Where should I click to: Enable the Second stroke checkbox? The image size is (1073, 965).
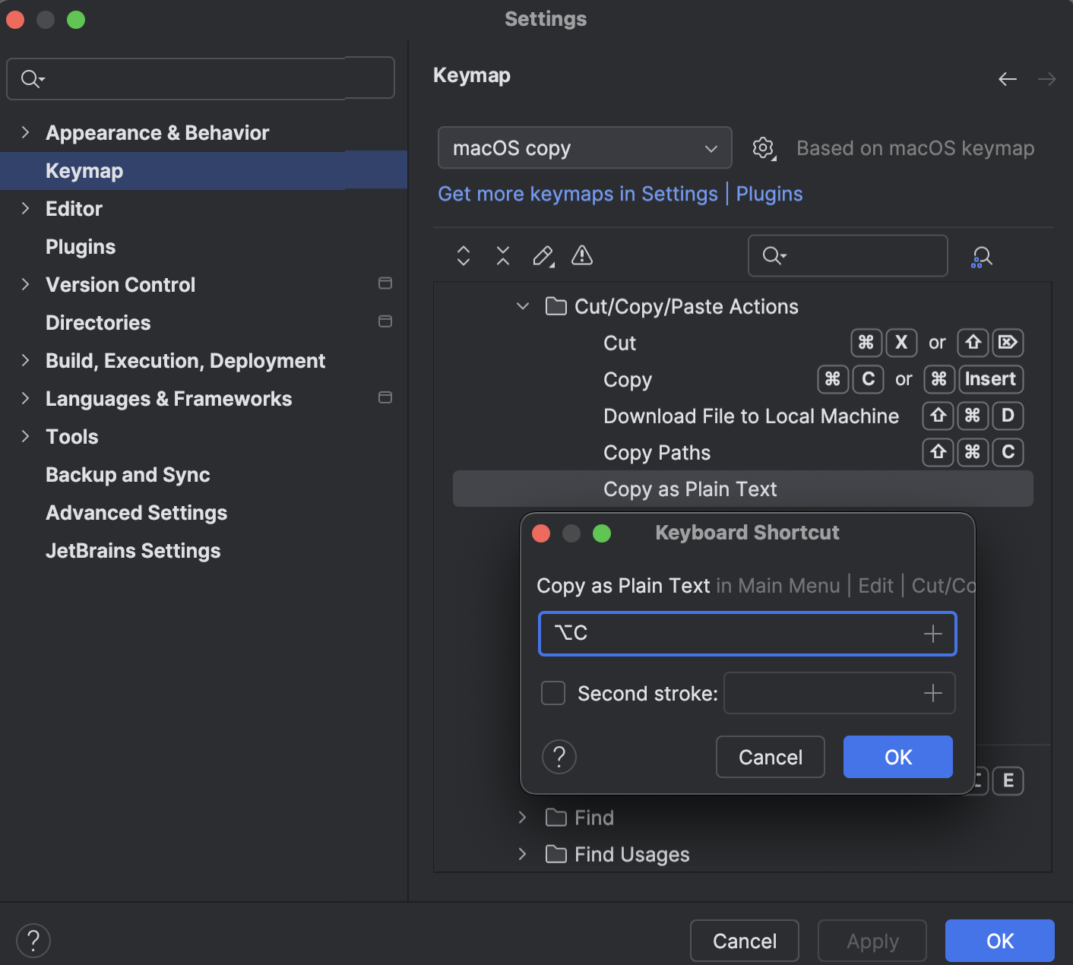[552, 693]
